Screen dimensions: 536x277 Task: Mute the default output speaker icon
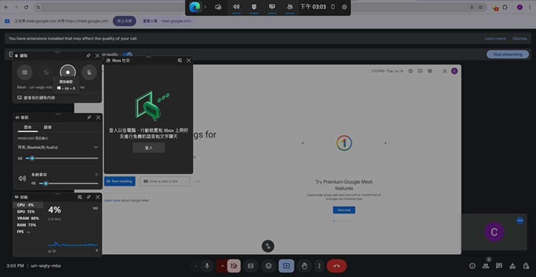tap(20, 158)
